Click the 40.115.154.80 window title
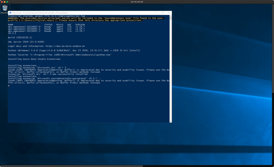274x167 pixels. [137, 2]
